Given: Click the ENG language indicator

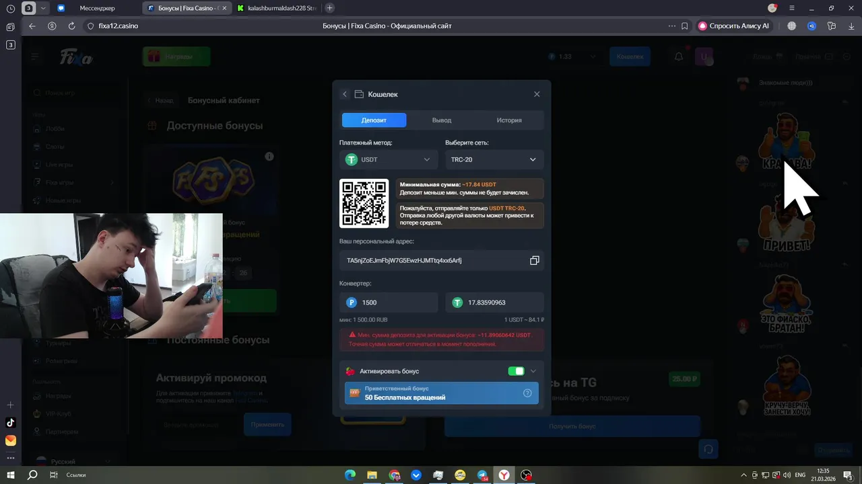Looking at the screenshot, I should coord(800,475).
